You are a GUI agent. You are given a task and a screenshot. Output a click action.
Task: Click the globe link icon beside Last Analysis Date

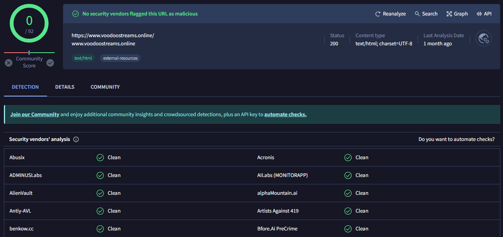point(484,39)
